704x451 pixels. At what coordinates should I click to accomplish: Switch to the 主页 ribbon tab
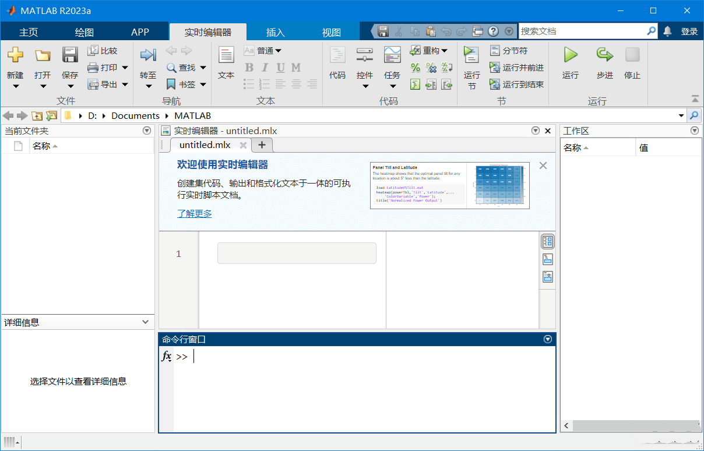pyautogui.click(x=29, y=31)
